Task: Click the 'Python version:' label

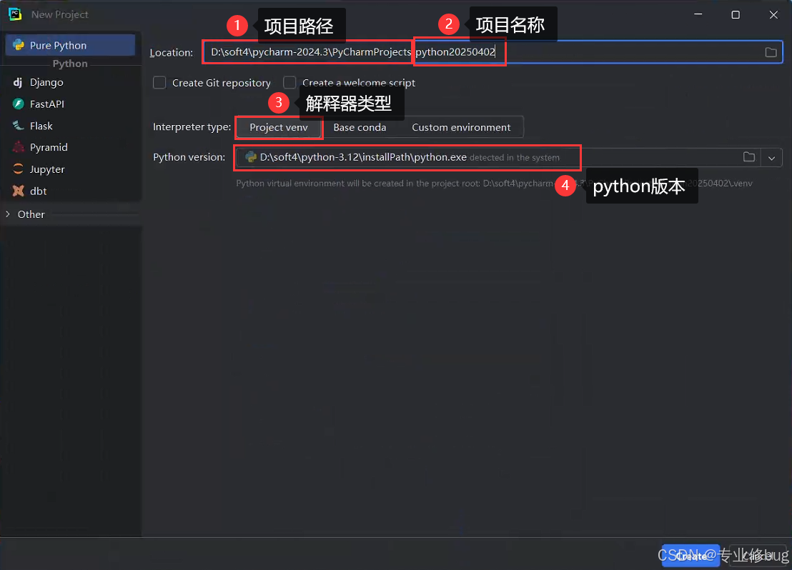Action: click(x=189, y=157)
